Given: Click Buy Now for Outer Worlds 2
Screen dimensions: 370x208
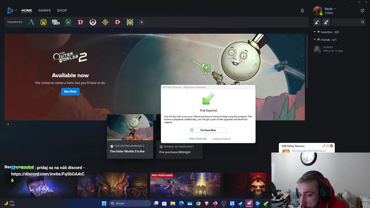Looking at the screenshot, I should point(70,92).
